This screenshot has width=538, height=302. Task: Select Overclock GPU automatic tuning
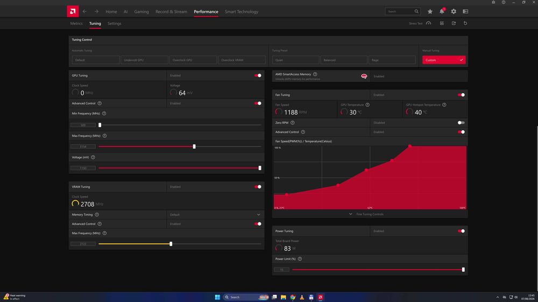[x=193, y=60]
